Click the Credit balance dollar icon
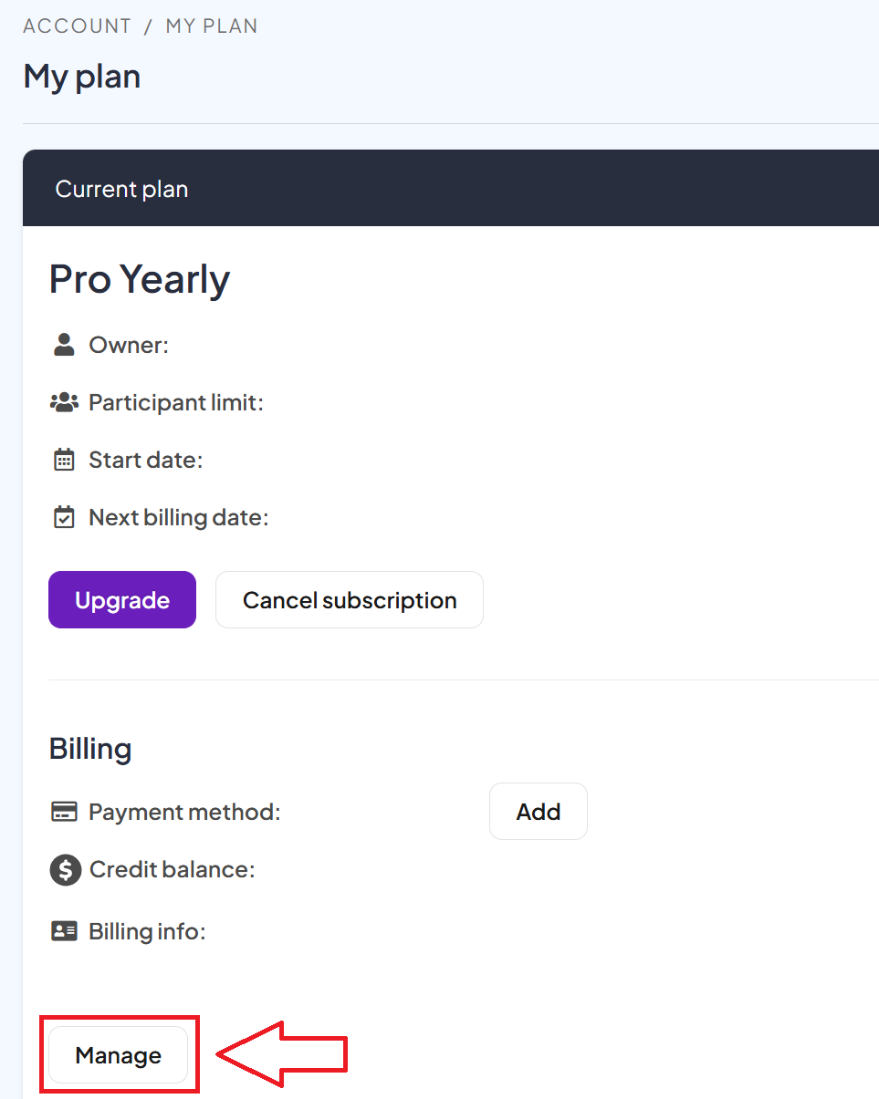The height and width of the screenshot is (1099, 879). [x=65, y=870]
